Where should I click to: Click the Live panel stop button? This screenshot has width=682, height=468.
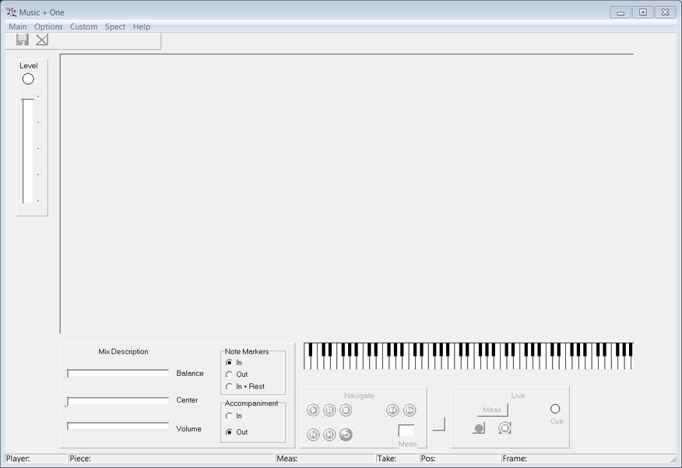pos(504,428)
